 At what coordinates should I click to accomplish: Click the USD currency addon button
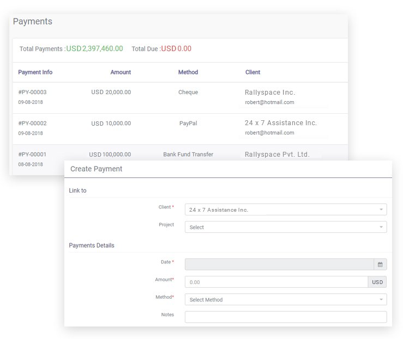click(x=377, y=282)
